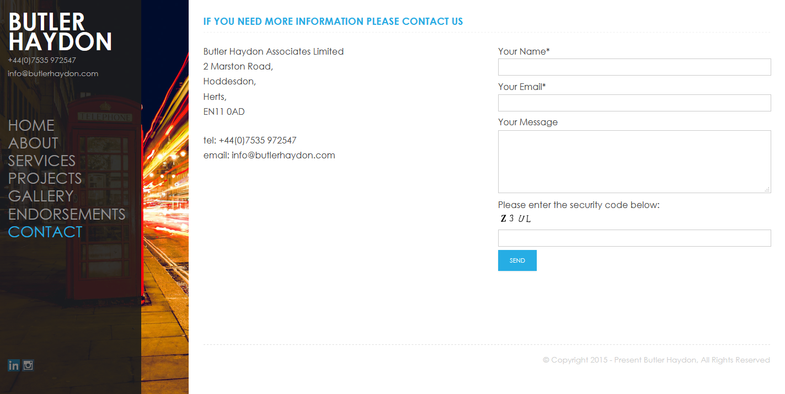Click the email address in contact details
Image resolution: width=785 pixels, height=394 pixels.
tap(283, 155)
